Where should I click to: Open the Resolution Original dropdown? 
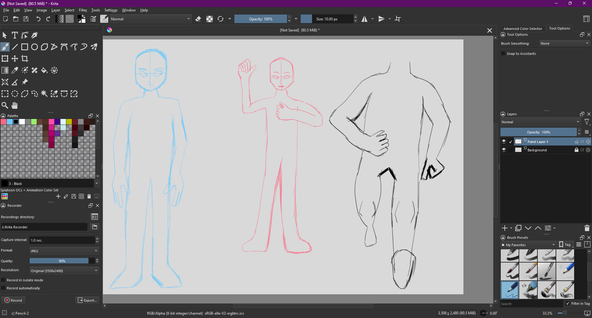tap(64, 271)
